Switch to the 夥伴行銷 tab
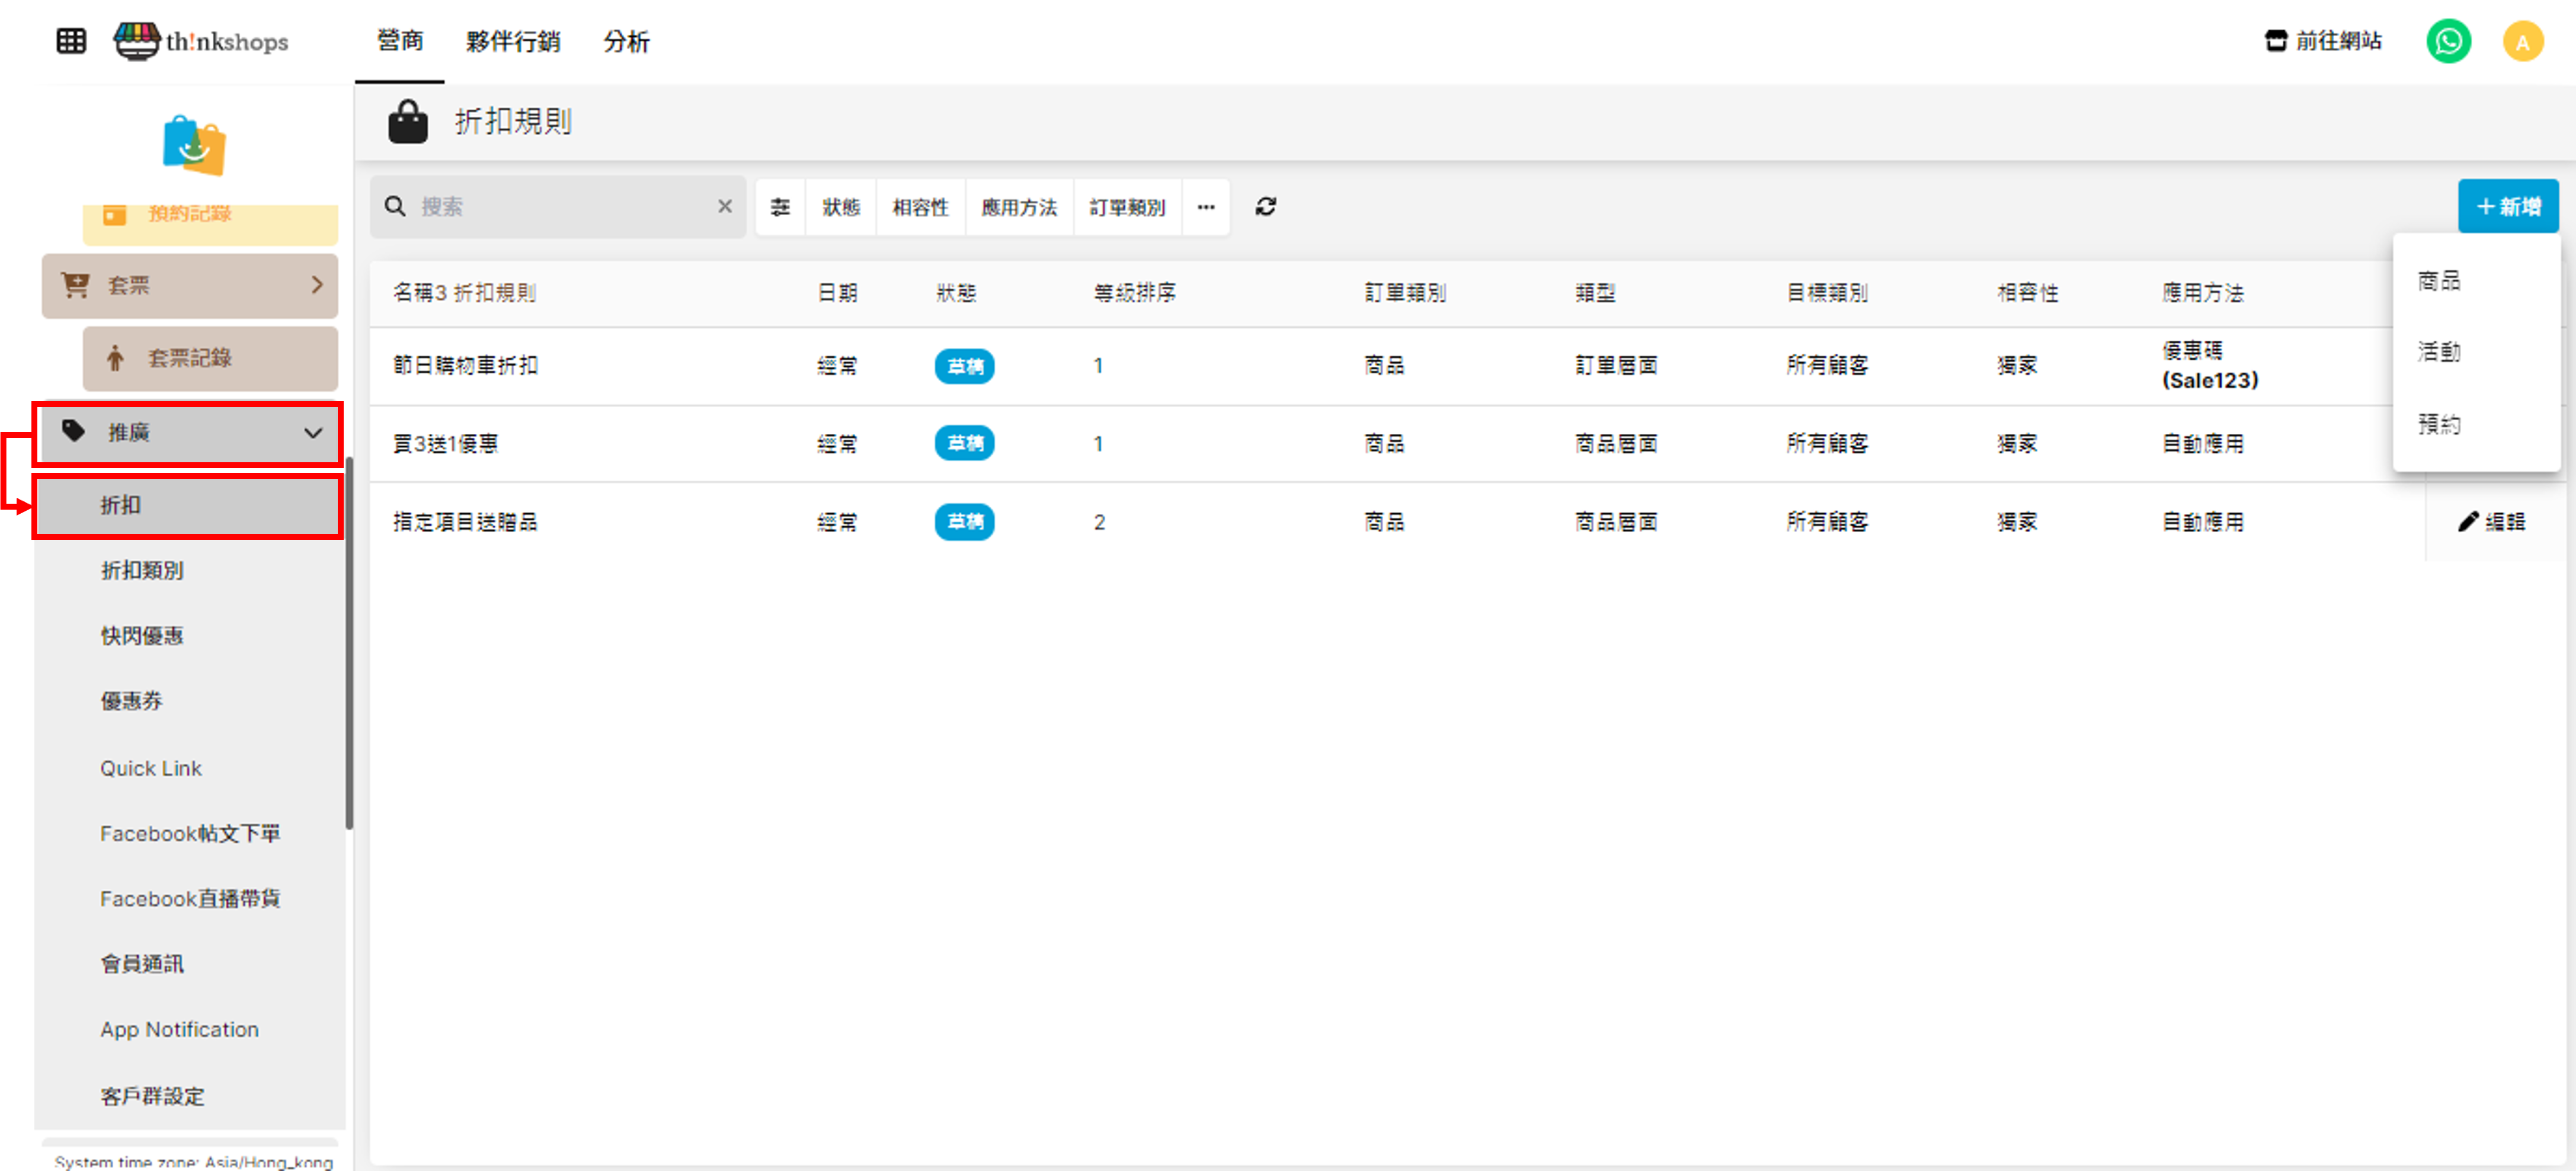Image resolution: width=2576 pixels, height=1171 pixels. (x=512, y=41)
